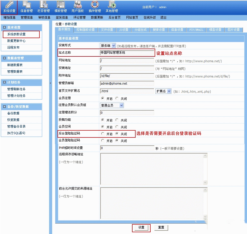Open the 系统设置 wrench icon
247x234 pixels.
9,5
